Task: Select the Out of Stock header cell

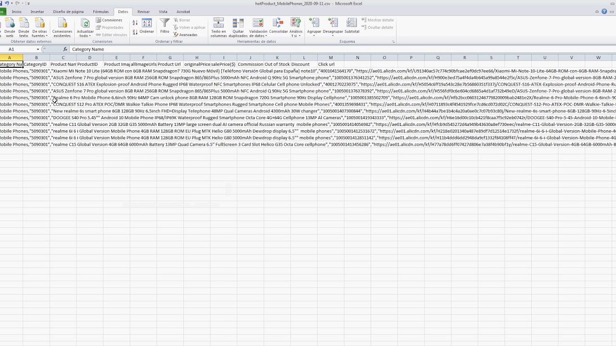Action: [x=277, y=64]
